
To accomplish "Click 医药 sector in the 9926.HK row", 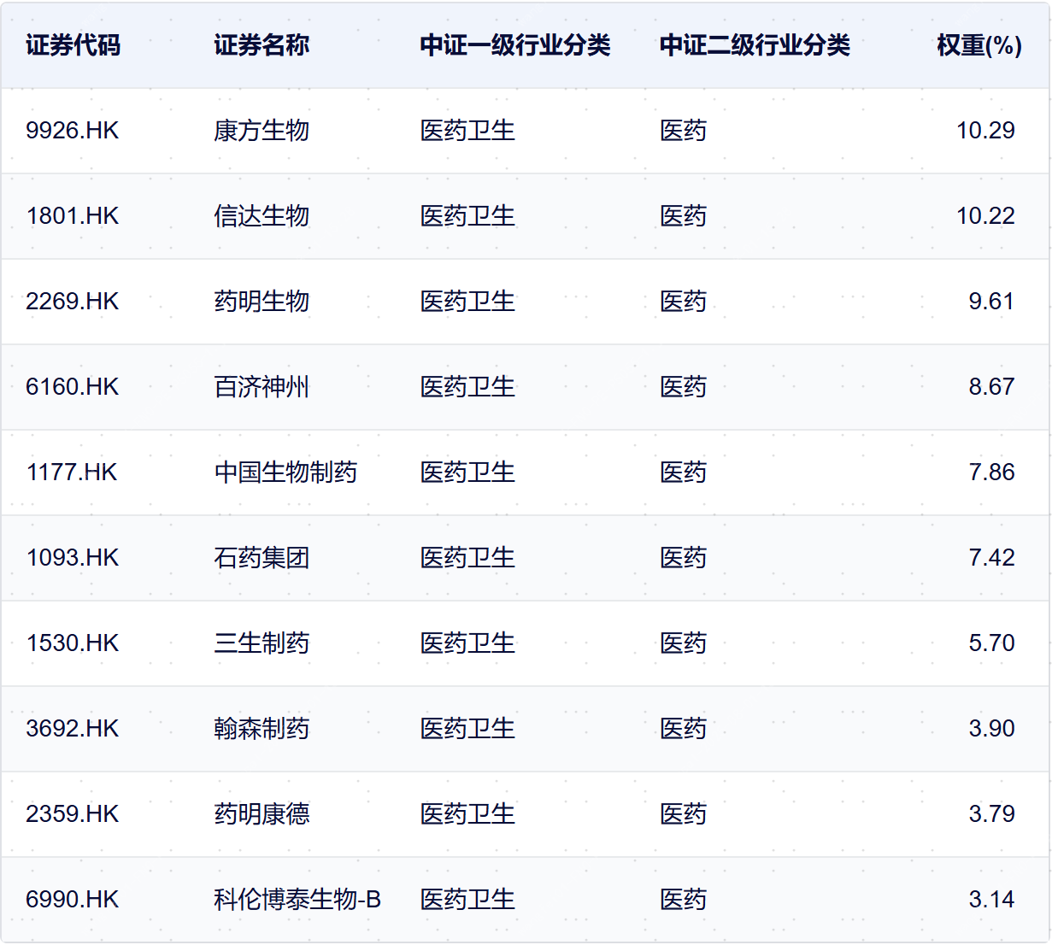I will [684, 131].
